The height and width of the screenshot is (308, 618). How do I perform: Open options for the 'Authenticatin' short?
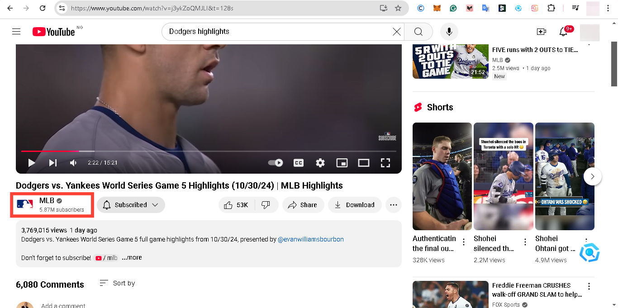(x=464, y=242)
